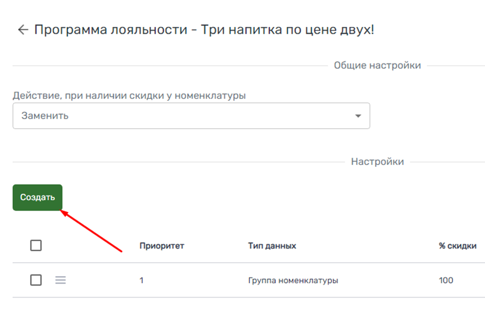Click the % скидки column header
Screen dimensions: 485x314
457,246
